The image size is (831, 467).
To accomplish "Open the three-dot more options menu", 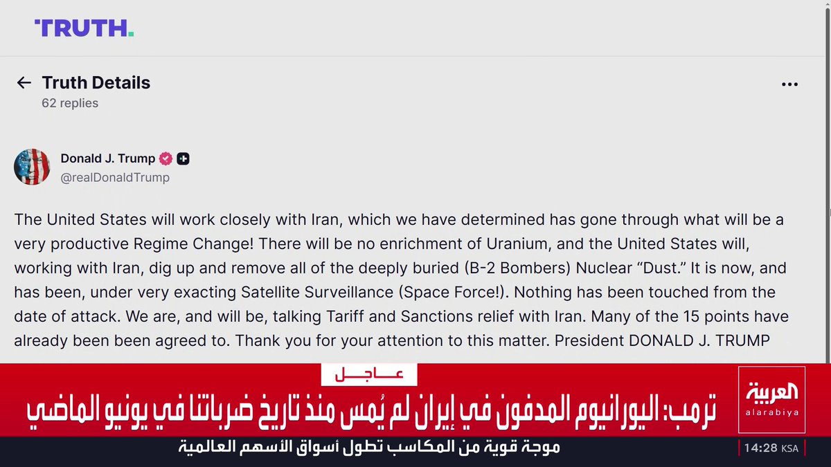I will tap(789, 84).
